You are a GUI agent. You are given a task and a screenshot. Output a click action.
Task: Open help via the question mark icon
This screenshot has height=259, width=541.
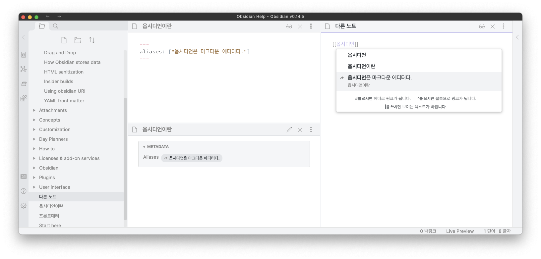click(x=24, y=191)
